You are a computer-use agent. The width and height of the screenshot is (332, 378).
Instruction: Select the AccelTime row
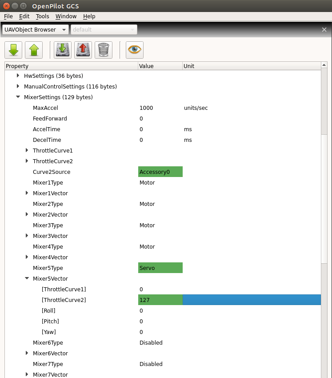pyautogui.click(x=163, y=129)
